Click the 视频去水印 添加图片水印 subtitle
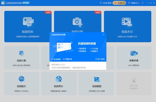 tap(127, 37)
